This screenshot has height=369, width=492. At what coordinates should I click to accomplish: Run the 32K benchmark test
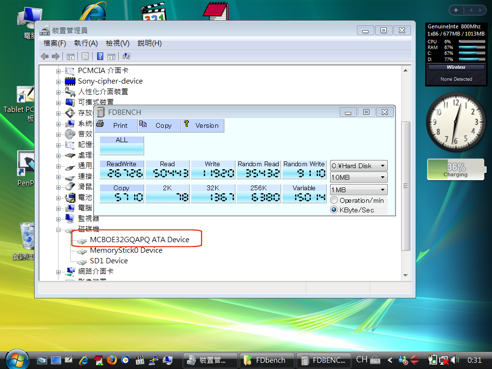(213, 194)
